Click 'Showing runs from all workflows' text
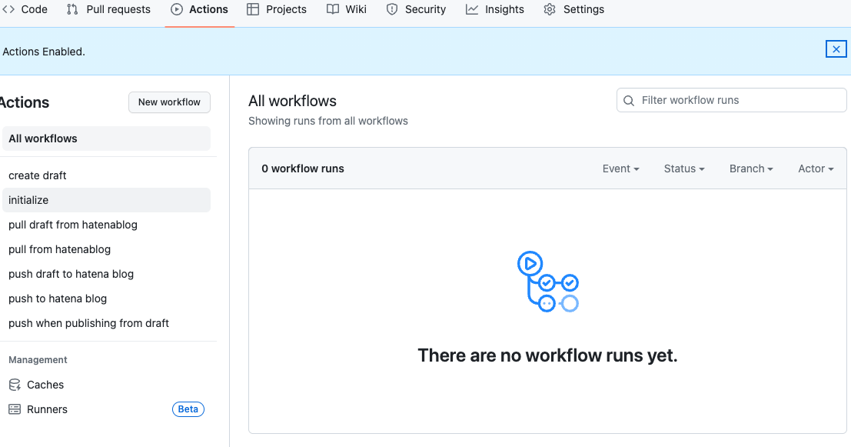The width and height of the screenshot is (851, 447). tap(328, 121)
